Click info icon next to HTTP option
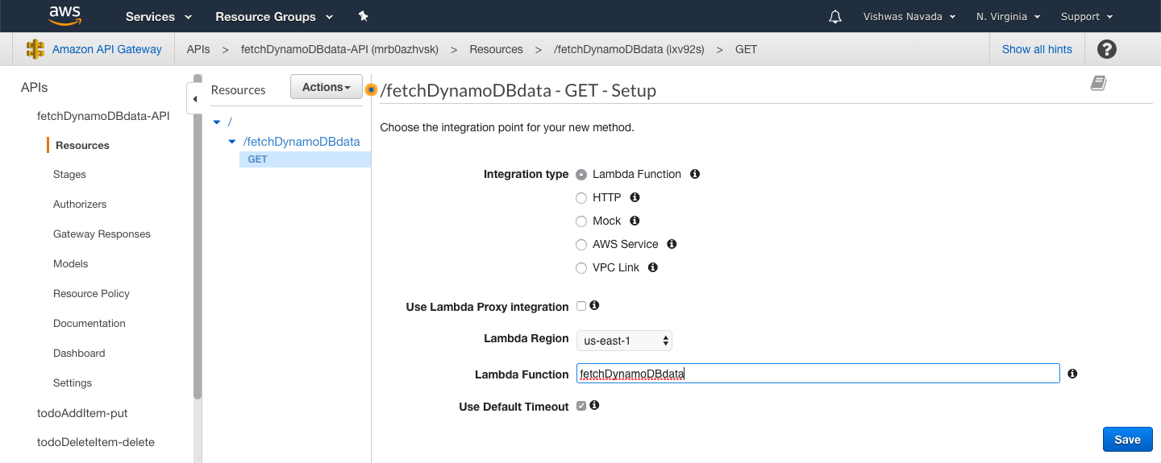The height and width of the screenshot is (463, 1161). click(635, 197)
